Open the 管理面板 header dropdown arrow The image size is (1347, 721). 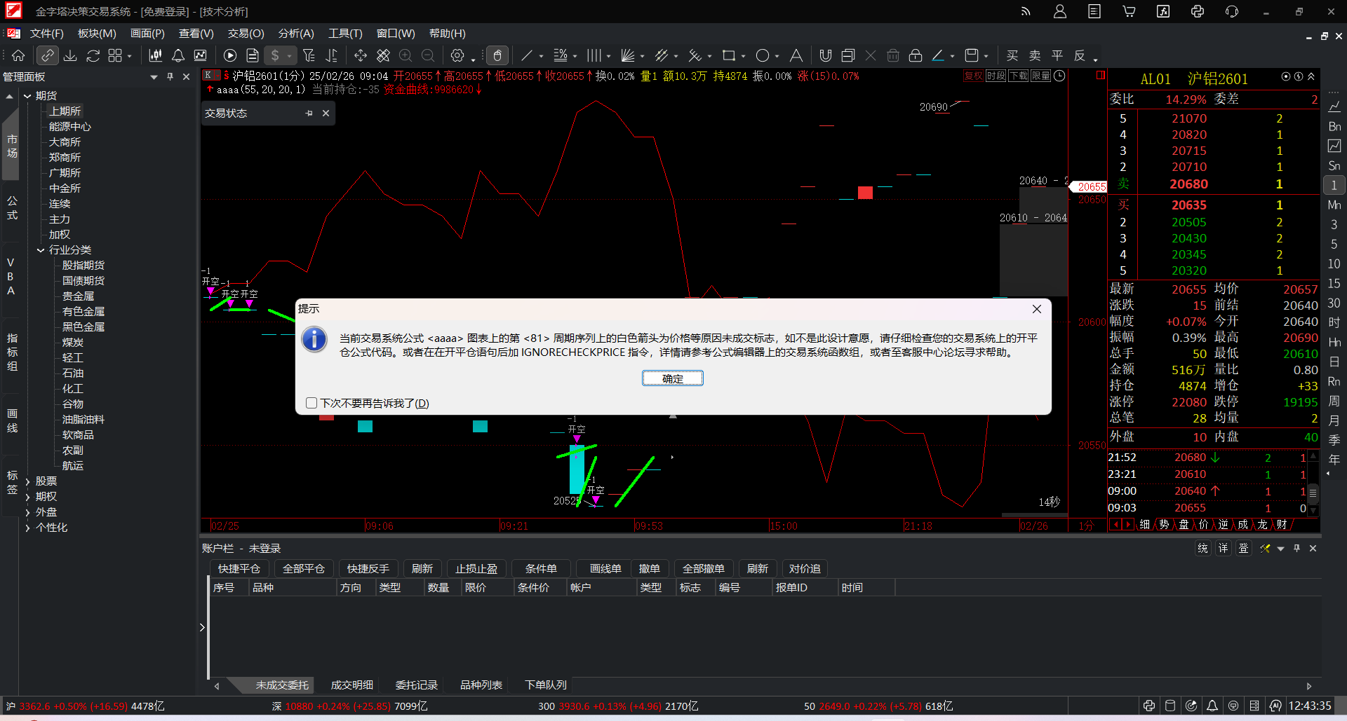point(154,77)
